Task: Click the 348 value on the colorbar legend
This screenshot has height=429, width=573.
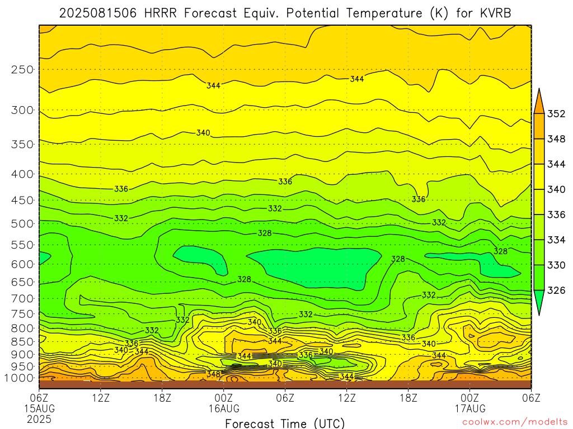Action: [x=556, y=139]
